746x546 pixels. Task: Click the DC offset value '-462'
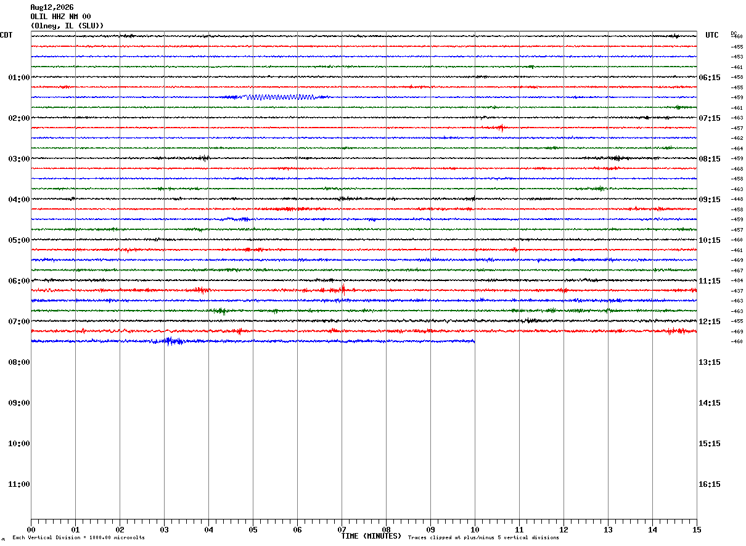click(737, 138)
